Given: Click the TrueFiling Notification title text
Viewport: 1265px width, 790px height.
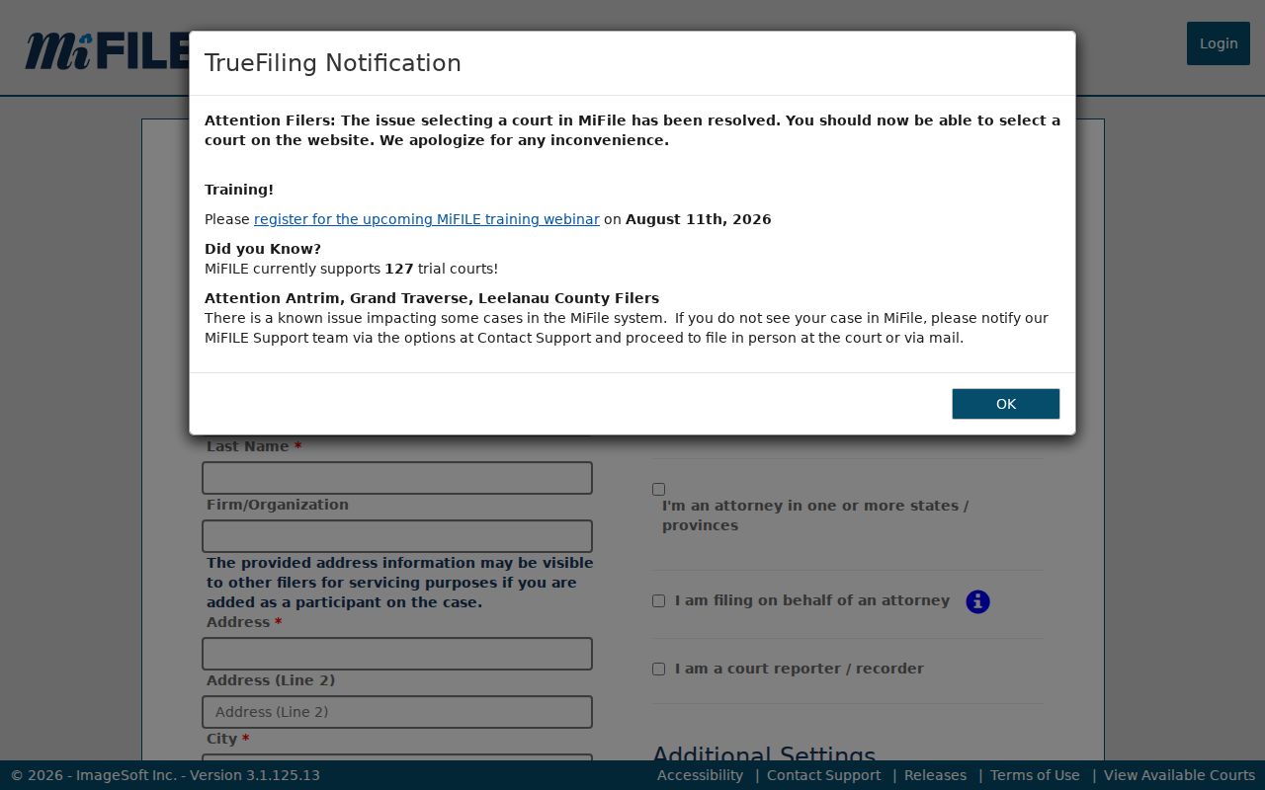Looking at the screenshot, I should (x=333, y=63).
